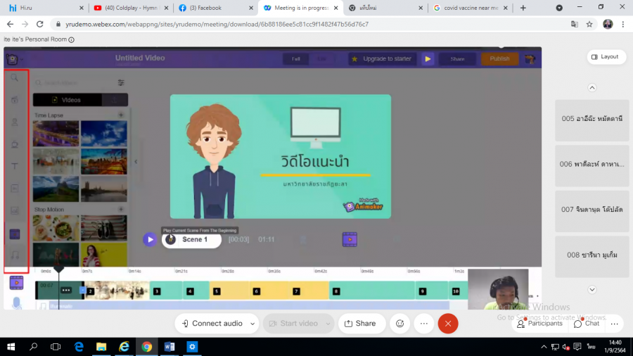Open the Chat panel
Screen dimensions: 633x356
pyautogui.click(x=586, y=324)
